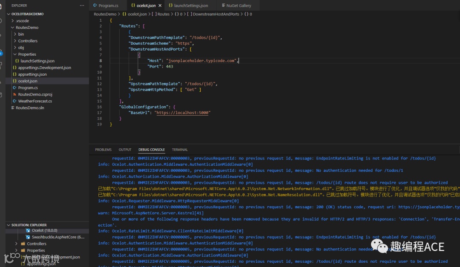460x267 pixels.
Task: Open the PROBLEMS panel tab
Action: click(x=103, y=150)
